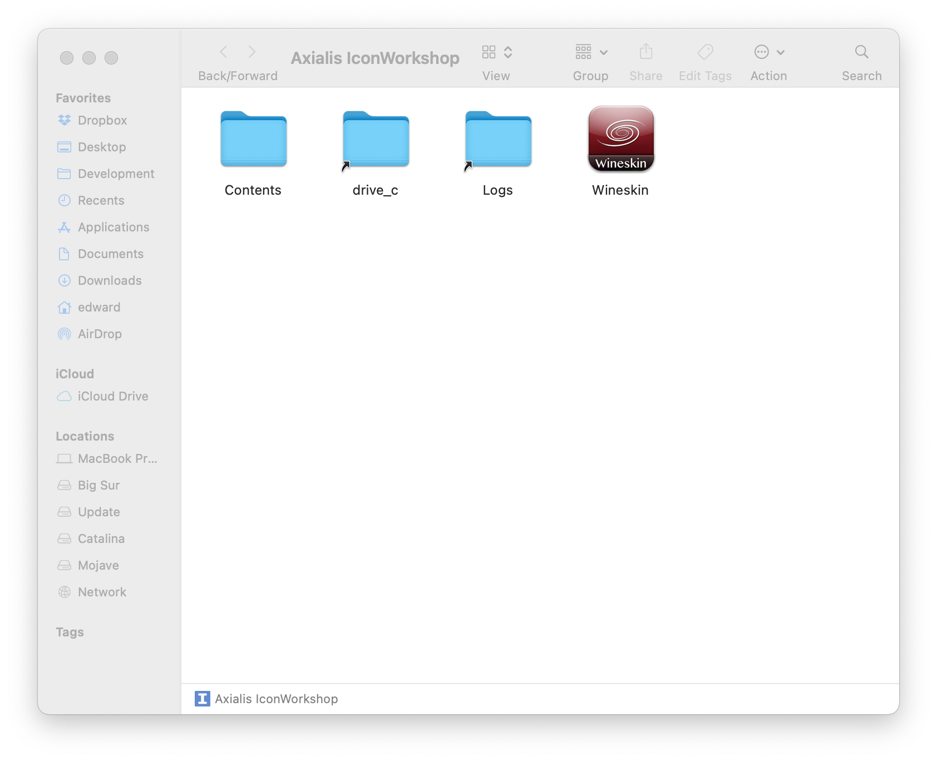Go back with the Back arrow
The image size is (937, 761).
tap(224, 52)
